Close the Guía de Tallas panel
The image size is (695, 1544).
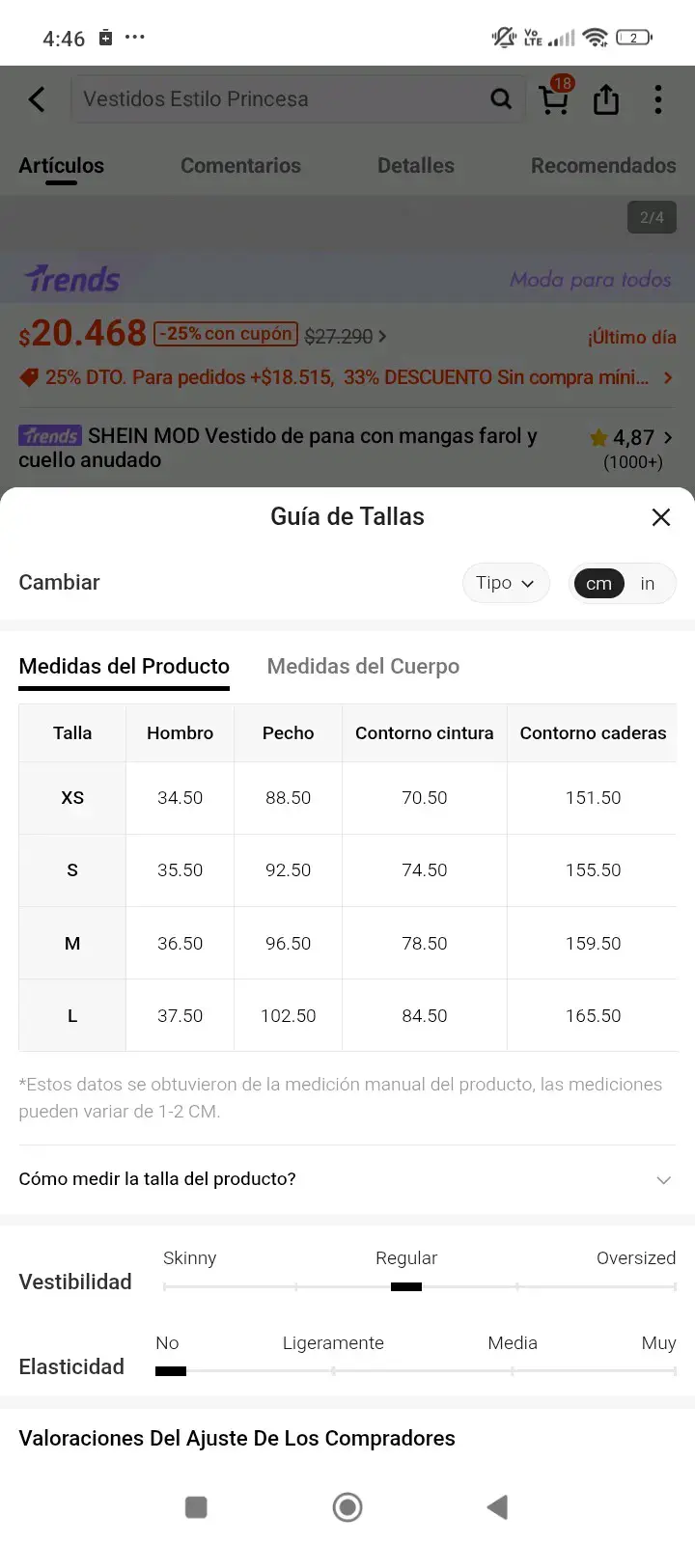661,517
